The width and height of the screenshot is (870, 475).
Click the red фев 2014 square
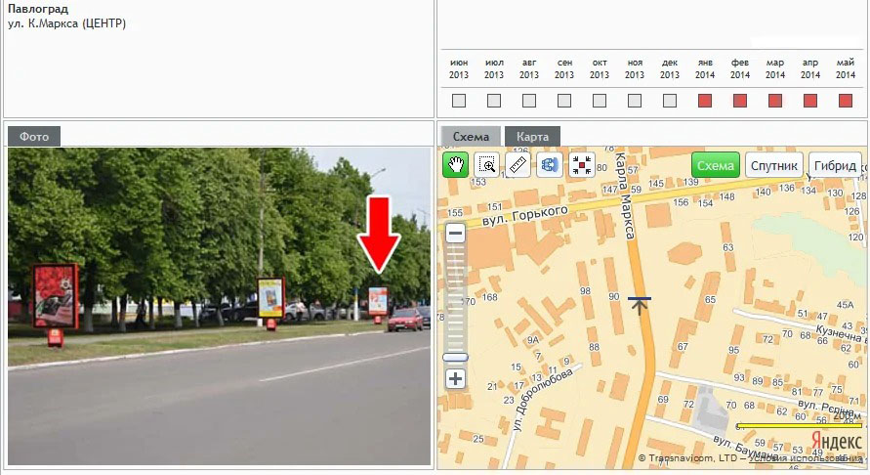(740, 101)
